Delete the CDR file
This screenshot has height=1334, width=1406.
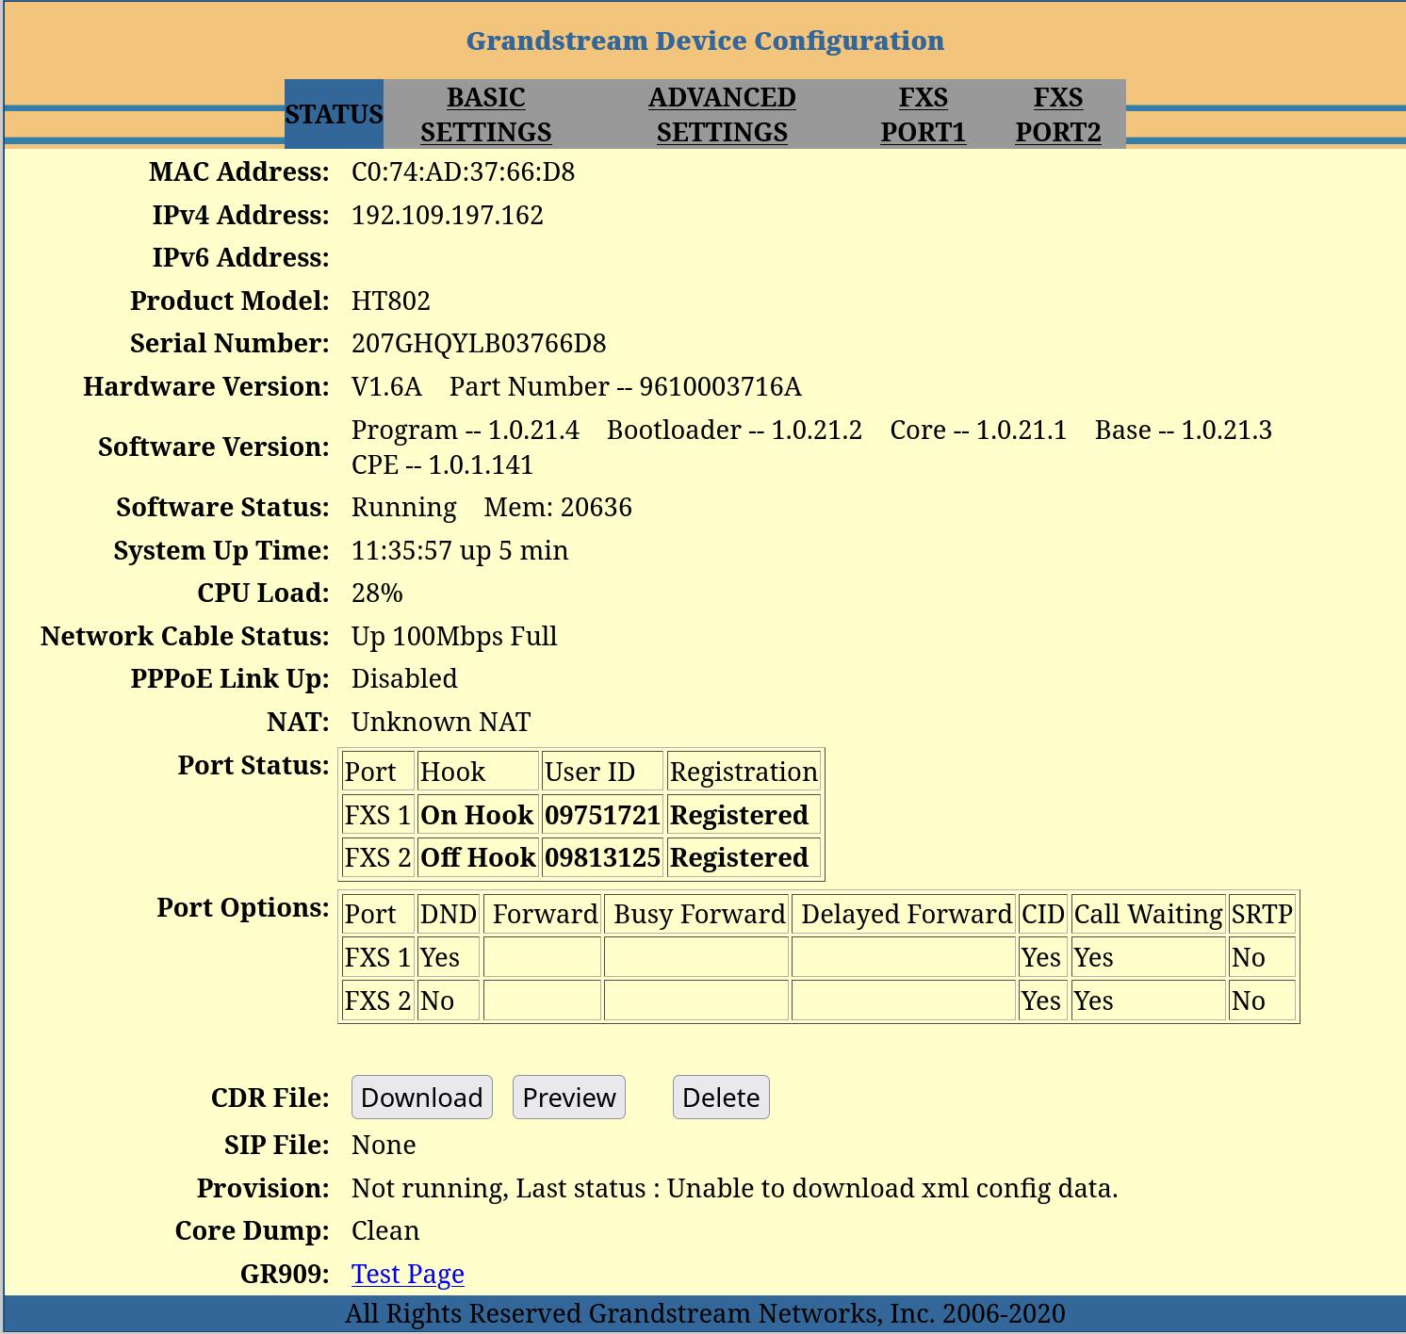coord(721,1098)
